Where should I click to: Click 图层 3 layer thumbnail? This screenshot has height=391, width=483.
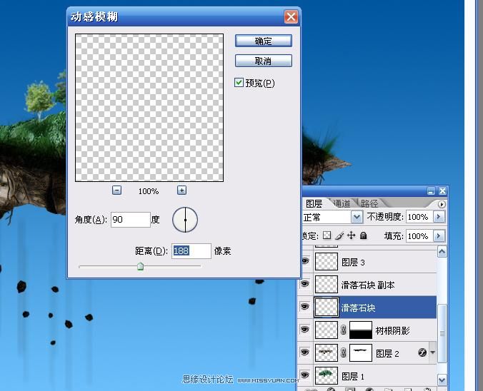tap(327, 261)
